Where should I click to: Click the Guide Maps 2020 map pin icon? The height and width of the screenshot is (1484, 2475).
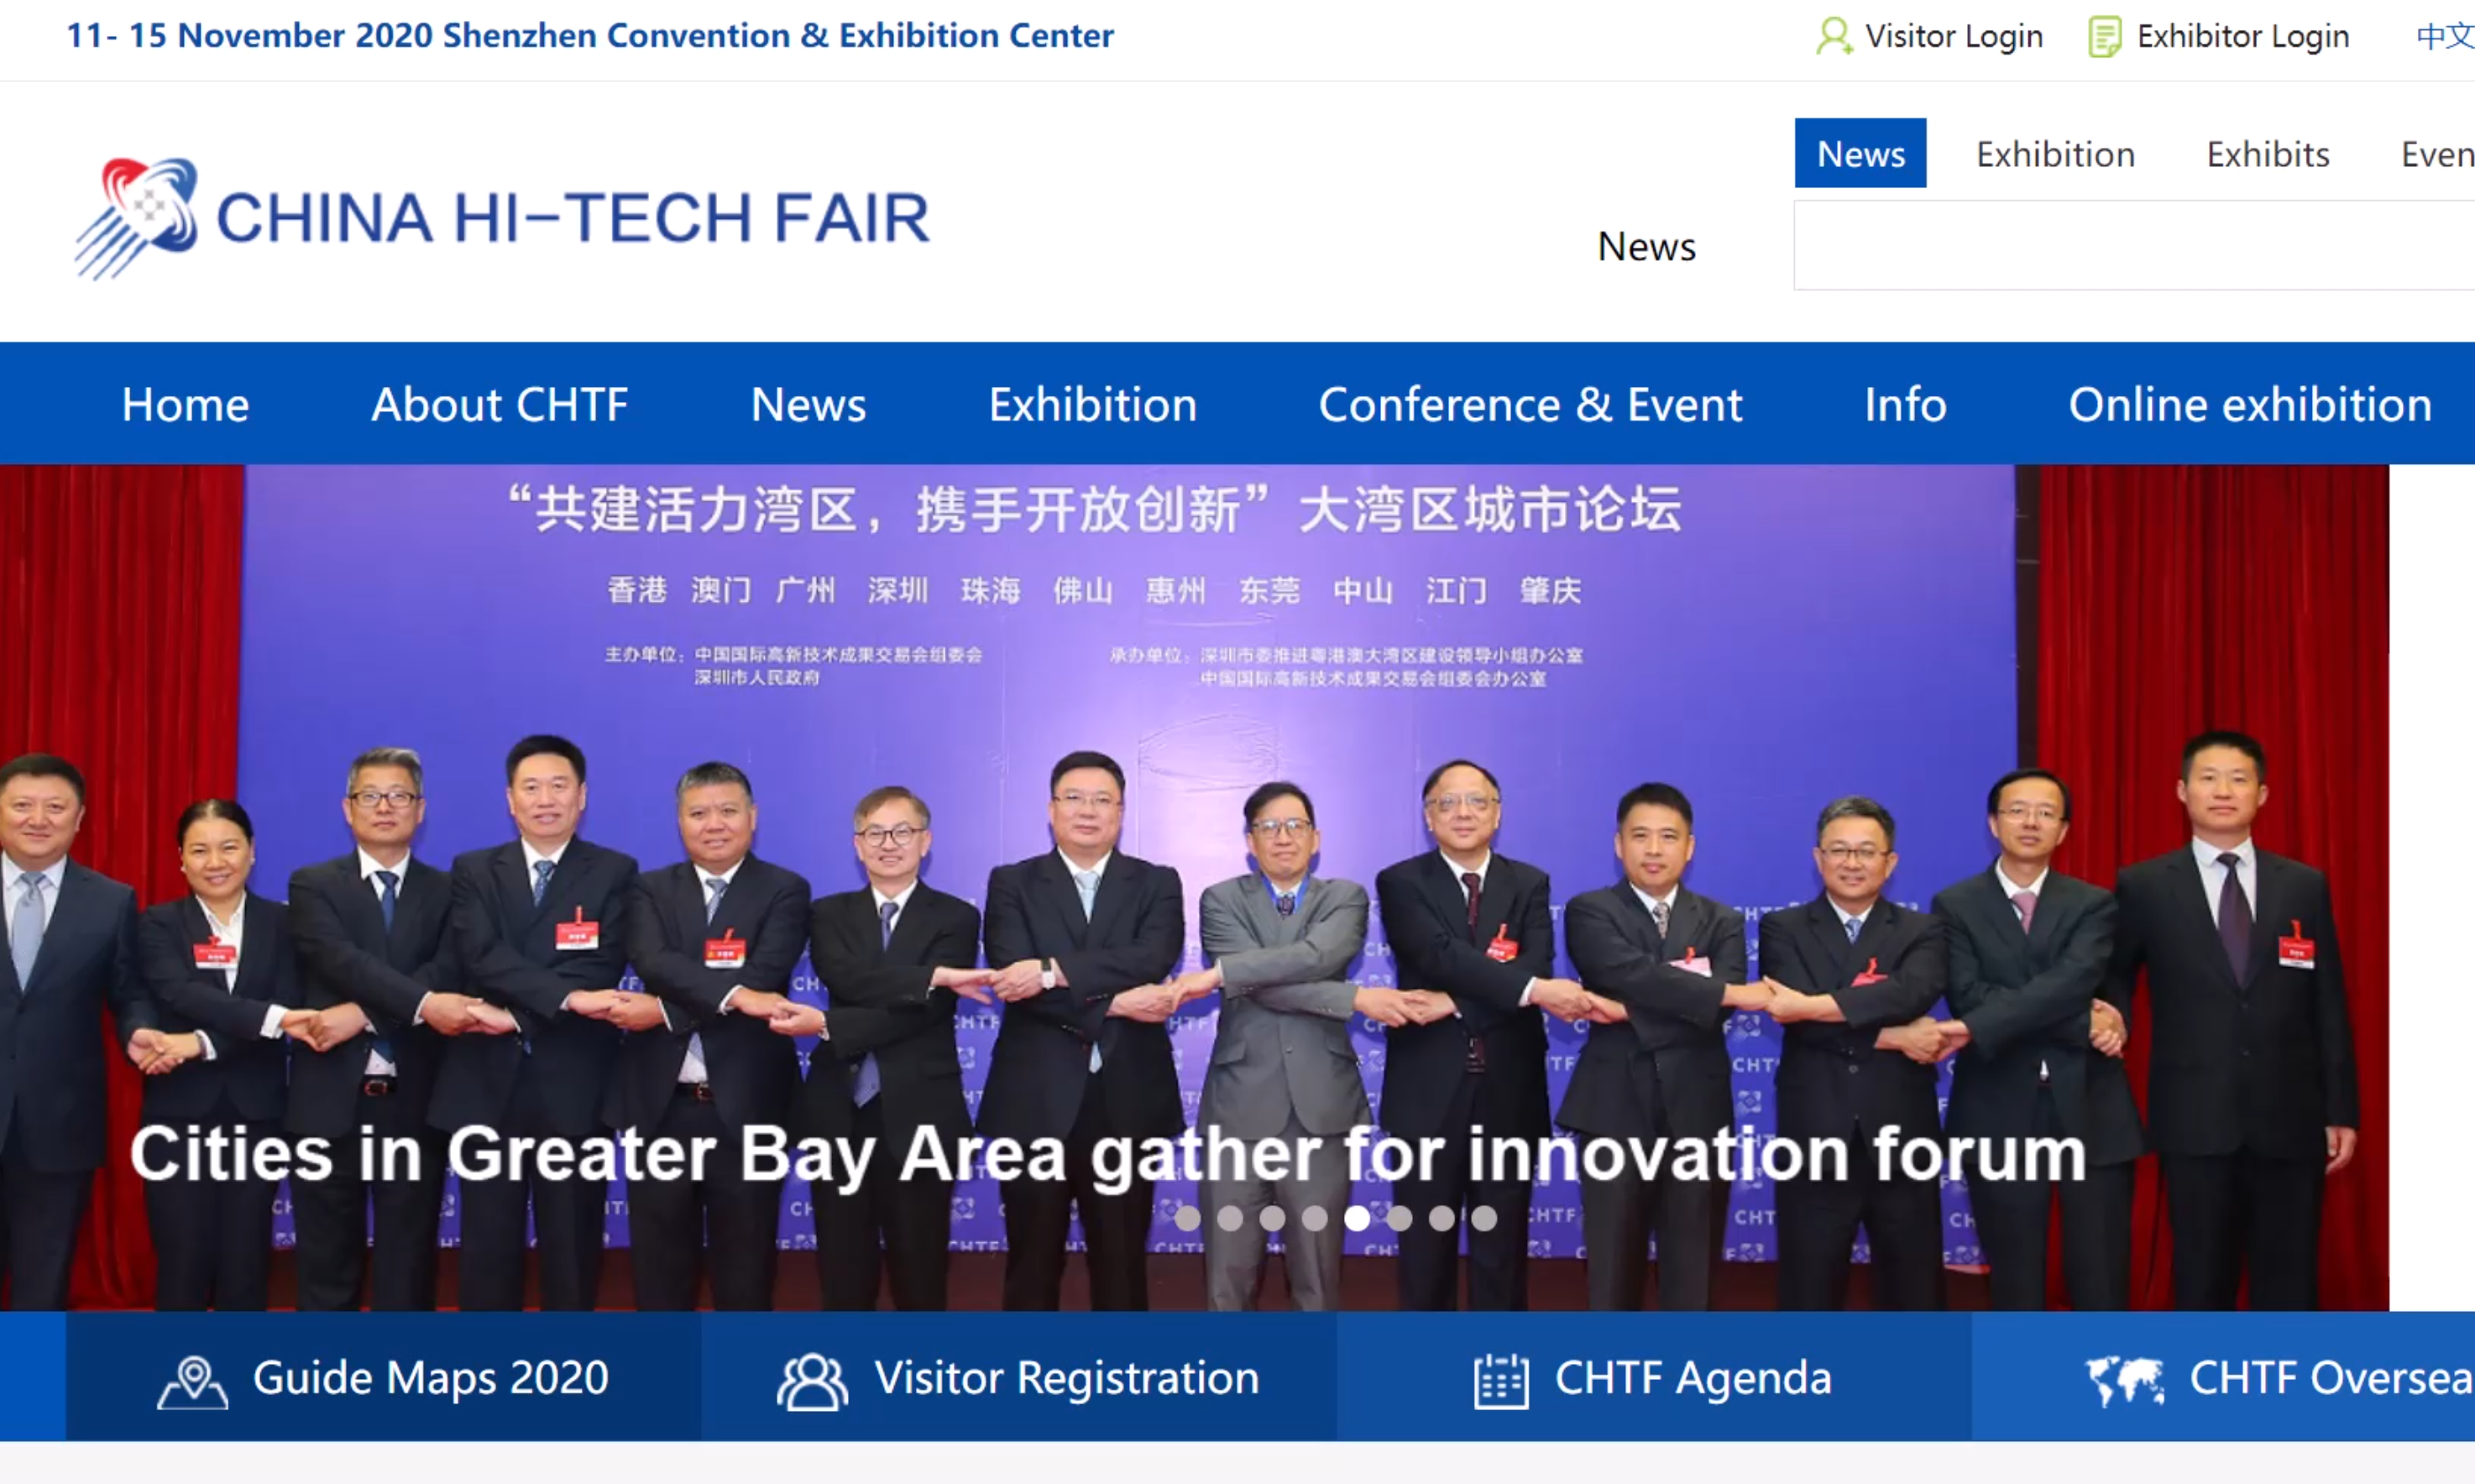click(192, 1382)
